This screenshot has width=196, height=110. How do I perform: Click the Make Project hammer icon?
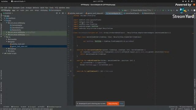pyautogui.click(x=119, y=10)
